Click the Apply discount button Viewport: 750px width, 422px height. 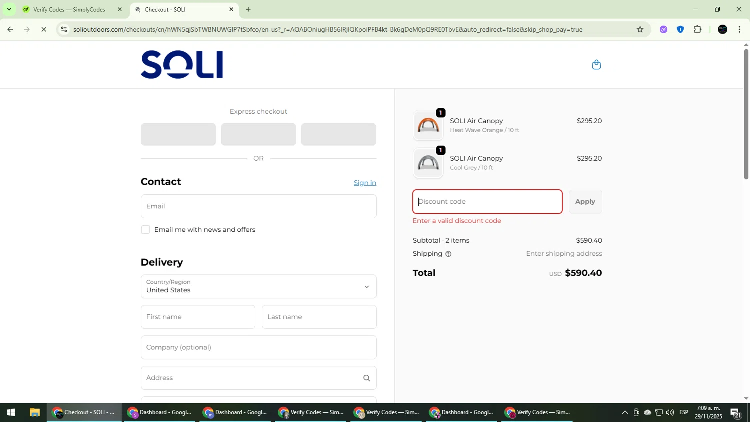pos(585,202)
